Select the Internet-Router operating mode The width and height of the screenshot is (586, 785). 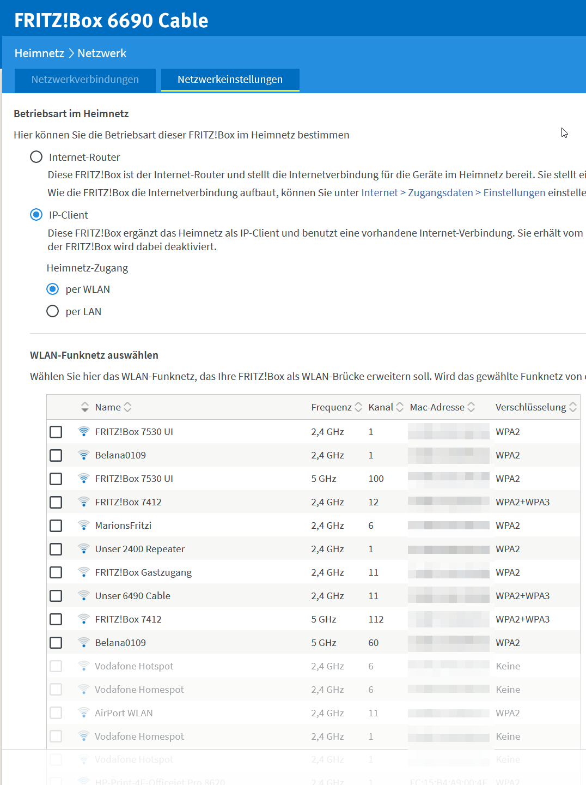tap(36, 157)
